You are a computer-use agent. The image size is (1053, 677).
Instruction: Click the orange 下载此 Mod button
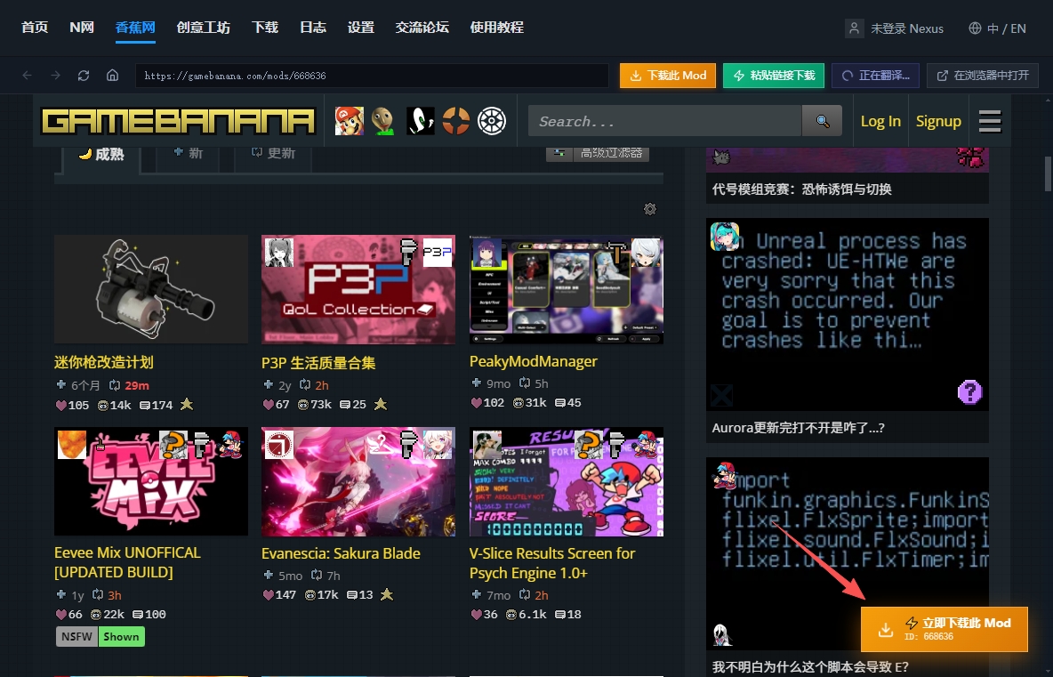point(668,76)
